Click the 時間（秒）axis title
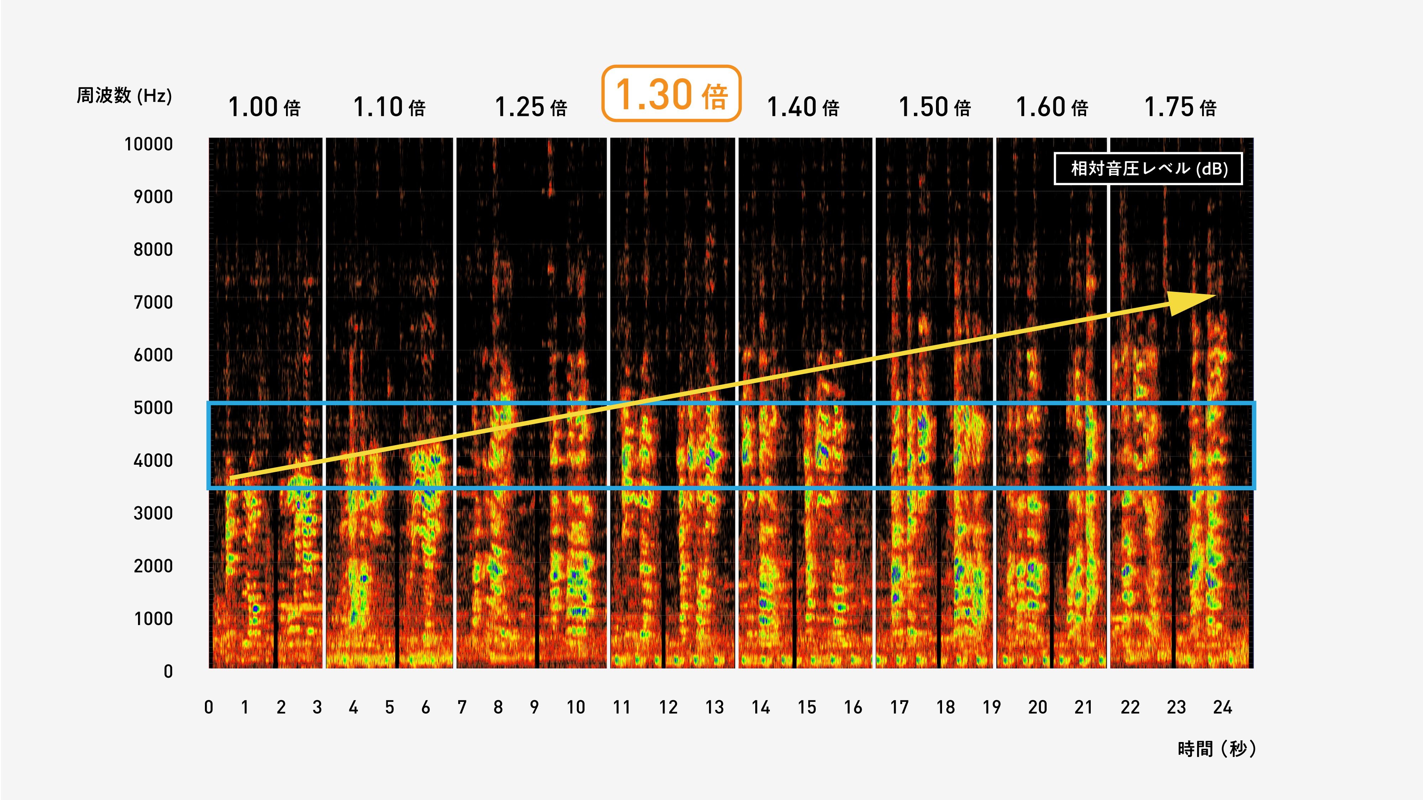 click(1217, 749)
